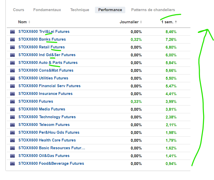Open STOXX600 Technology Futures link
Screen dimensions: 214x180
(x=47, y=117)
